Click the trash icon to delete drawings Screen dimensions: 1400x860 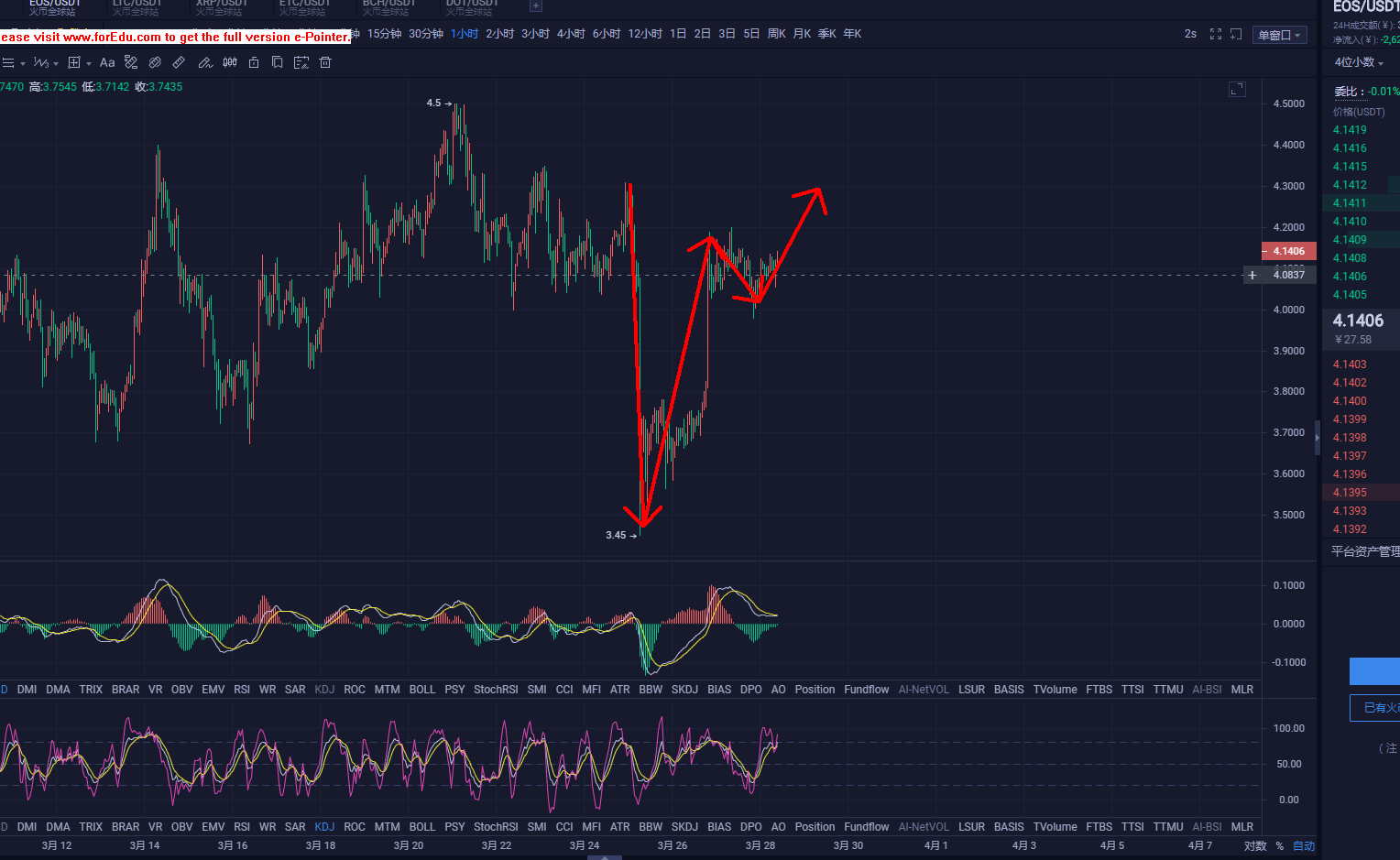[325, 63]
